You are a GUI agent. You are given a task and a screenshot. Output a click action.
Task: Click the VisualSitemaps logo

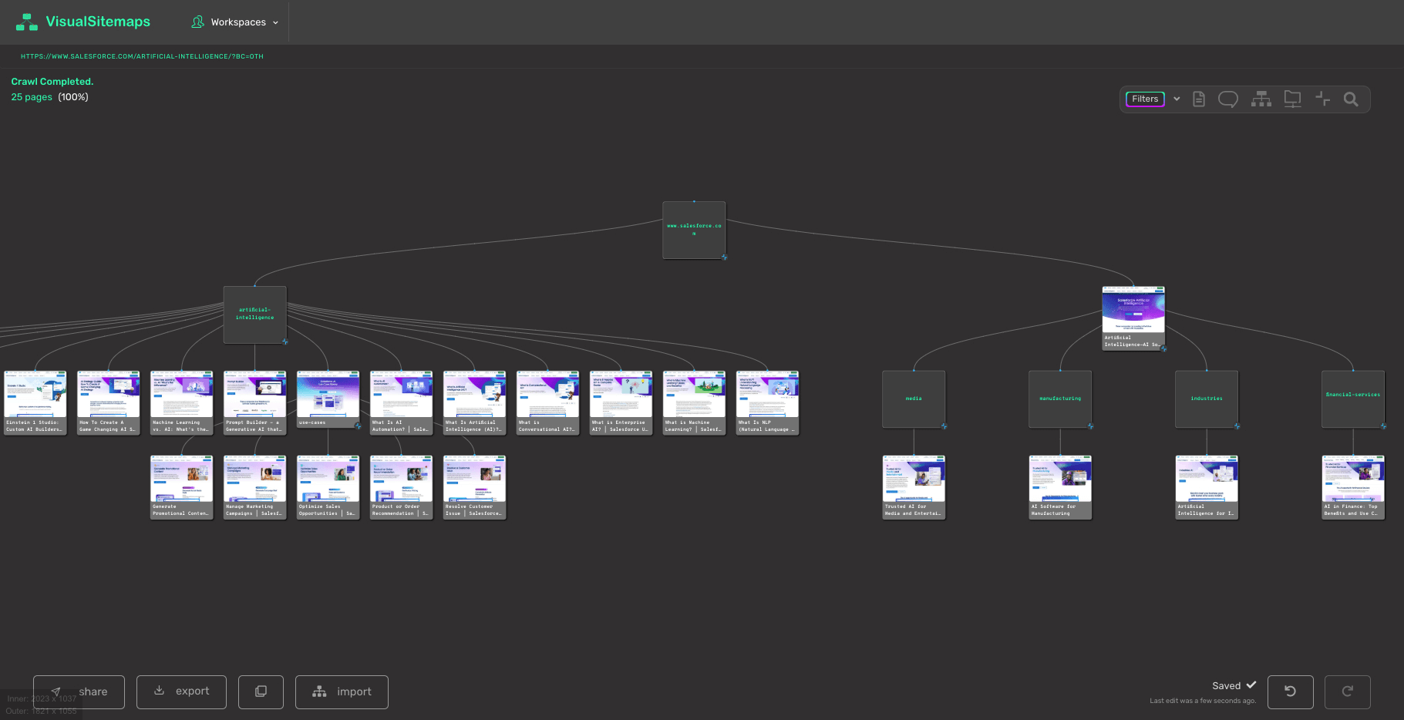click(x=83, y=22)
